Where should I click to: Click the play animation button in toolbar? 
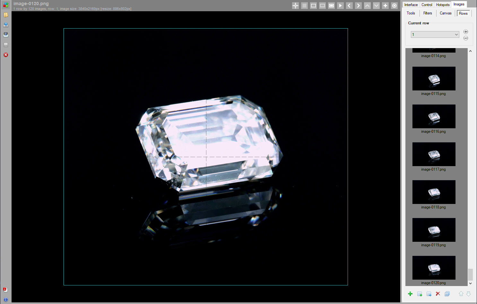[x=340, y=5]
